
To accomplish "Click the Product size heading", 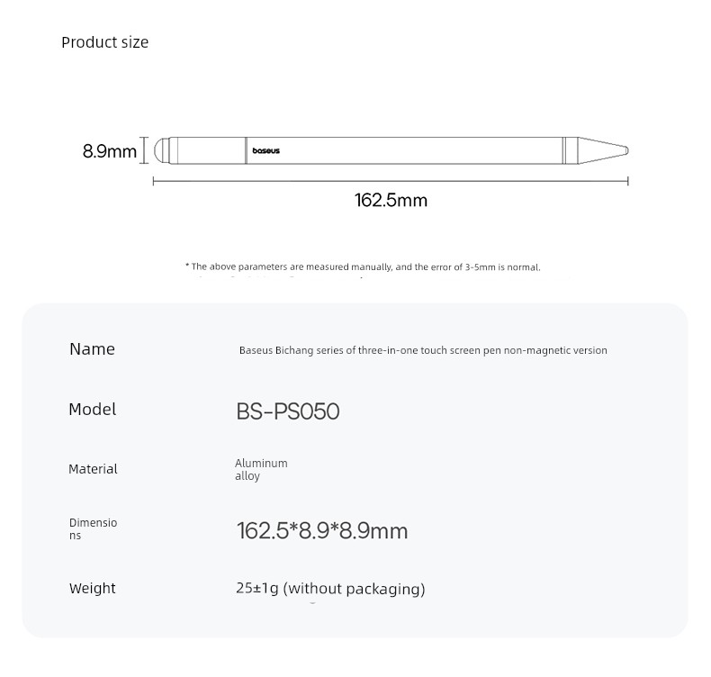I will pos(104,42).
